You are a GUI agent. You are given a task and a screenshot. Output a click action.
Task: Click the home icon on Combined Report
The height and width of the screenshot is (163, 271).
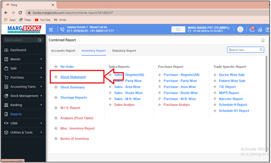click(x=263, y=40)
